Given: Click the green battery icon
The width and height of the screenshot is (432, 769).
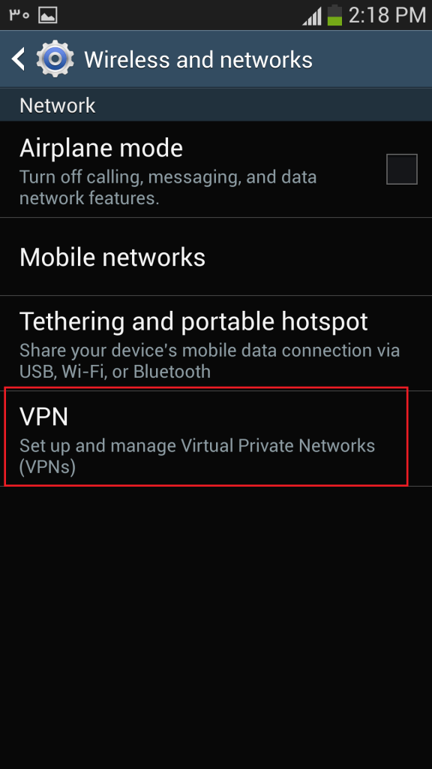Looking at the screenshot, I should point(334,15).
